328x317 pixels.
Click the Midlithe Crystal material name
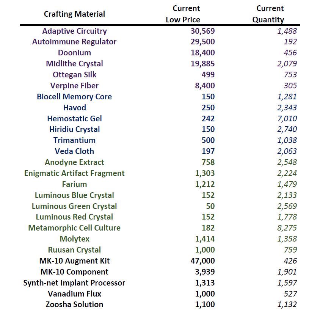74,64
